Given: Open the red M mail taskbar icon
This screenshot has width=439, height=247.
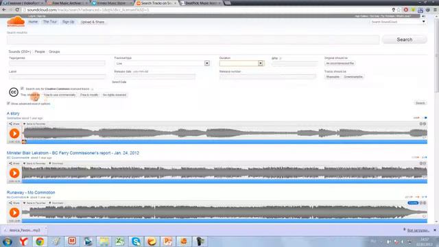Looking at the screenshot, I should tap(72, 241).
